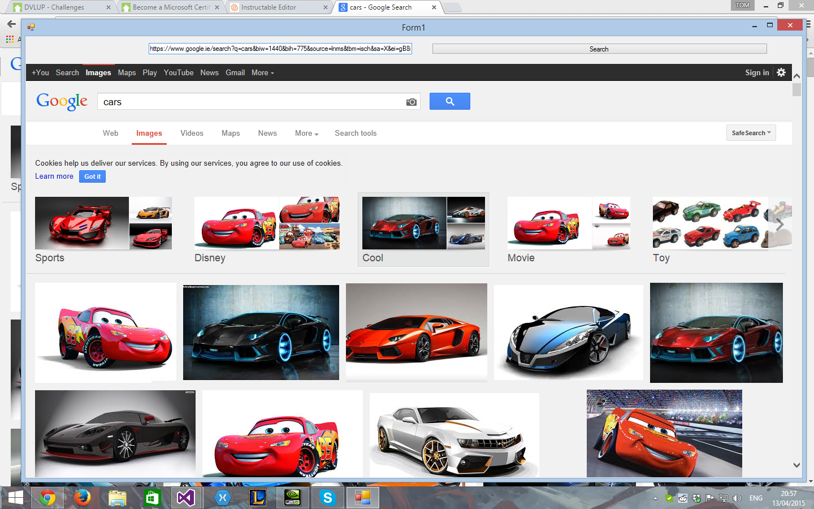Screen dimensions: 814x509
Task: Click Sign in on Google bar
Action: pos(757,72)
